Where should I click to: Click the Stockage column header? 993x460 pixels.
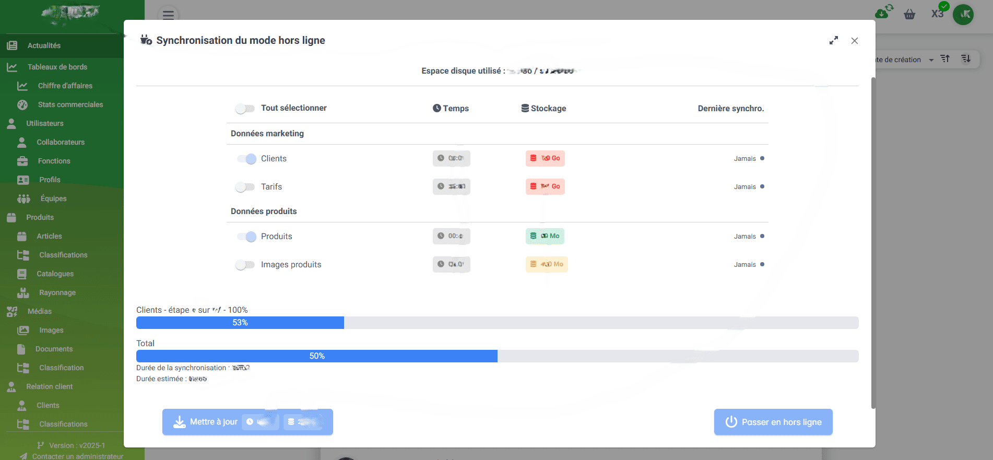pyautogui.click(x=543, y=109)
